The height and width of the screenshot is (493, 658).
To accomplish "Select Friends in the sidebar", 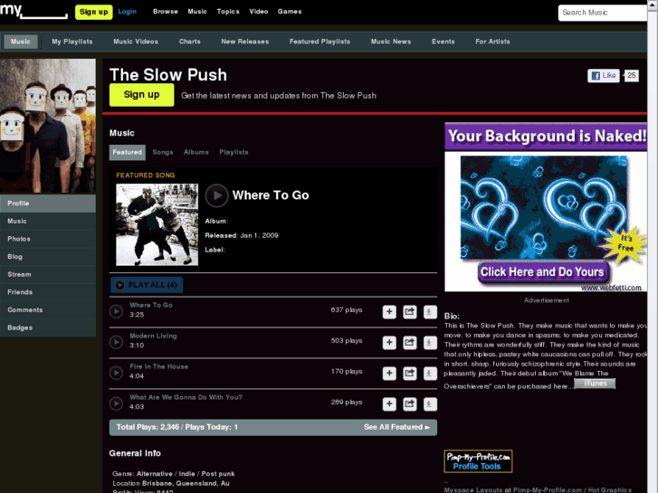I will pyautogui.click(x=48, y=292).
